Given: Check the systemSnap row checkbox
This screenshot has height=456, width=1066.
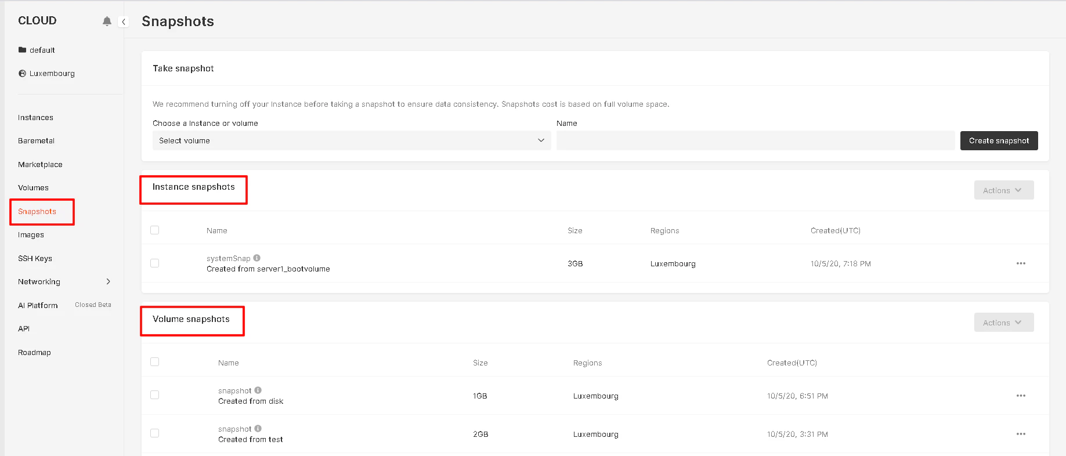Looking at the screenshot, I should point(154,263).
